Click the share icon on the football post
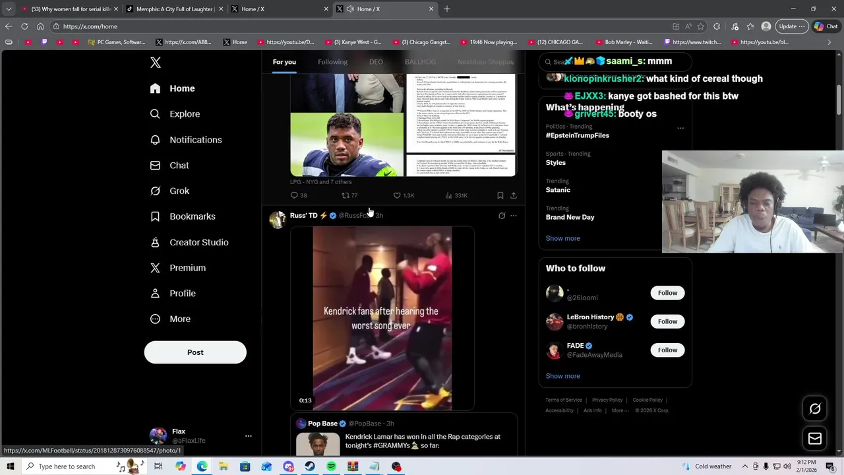Viewport: 844px width, 475px height. pos(514,195)
